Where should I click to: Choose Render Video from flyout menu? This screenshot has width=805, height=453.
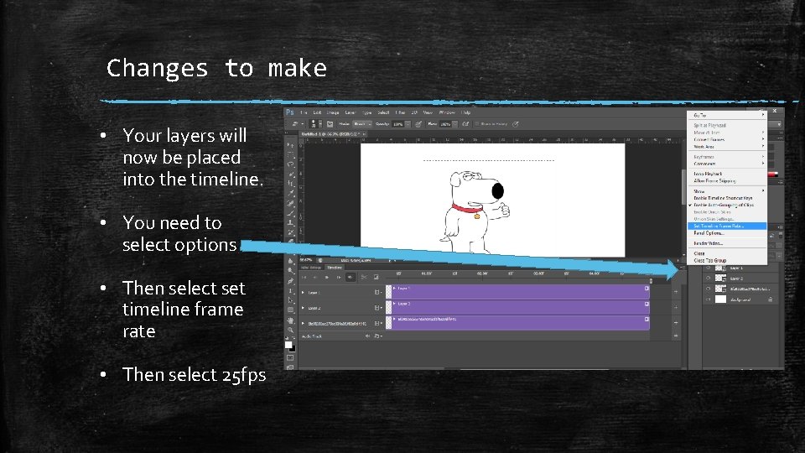pyautogui.click(x=727, y=243)
